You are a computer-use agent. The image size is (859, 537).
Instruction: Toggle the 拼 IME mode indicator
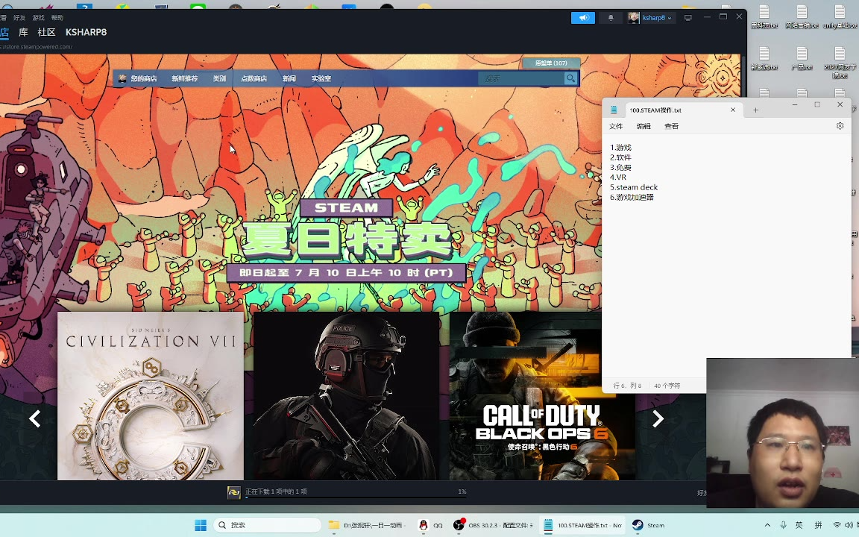click(818, 525)
